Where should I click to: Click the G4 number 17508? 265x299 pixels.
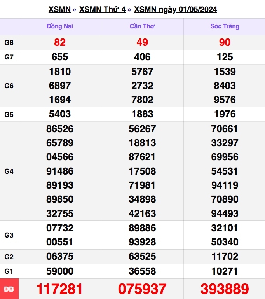click(x=142, y=171)
